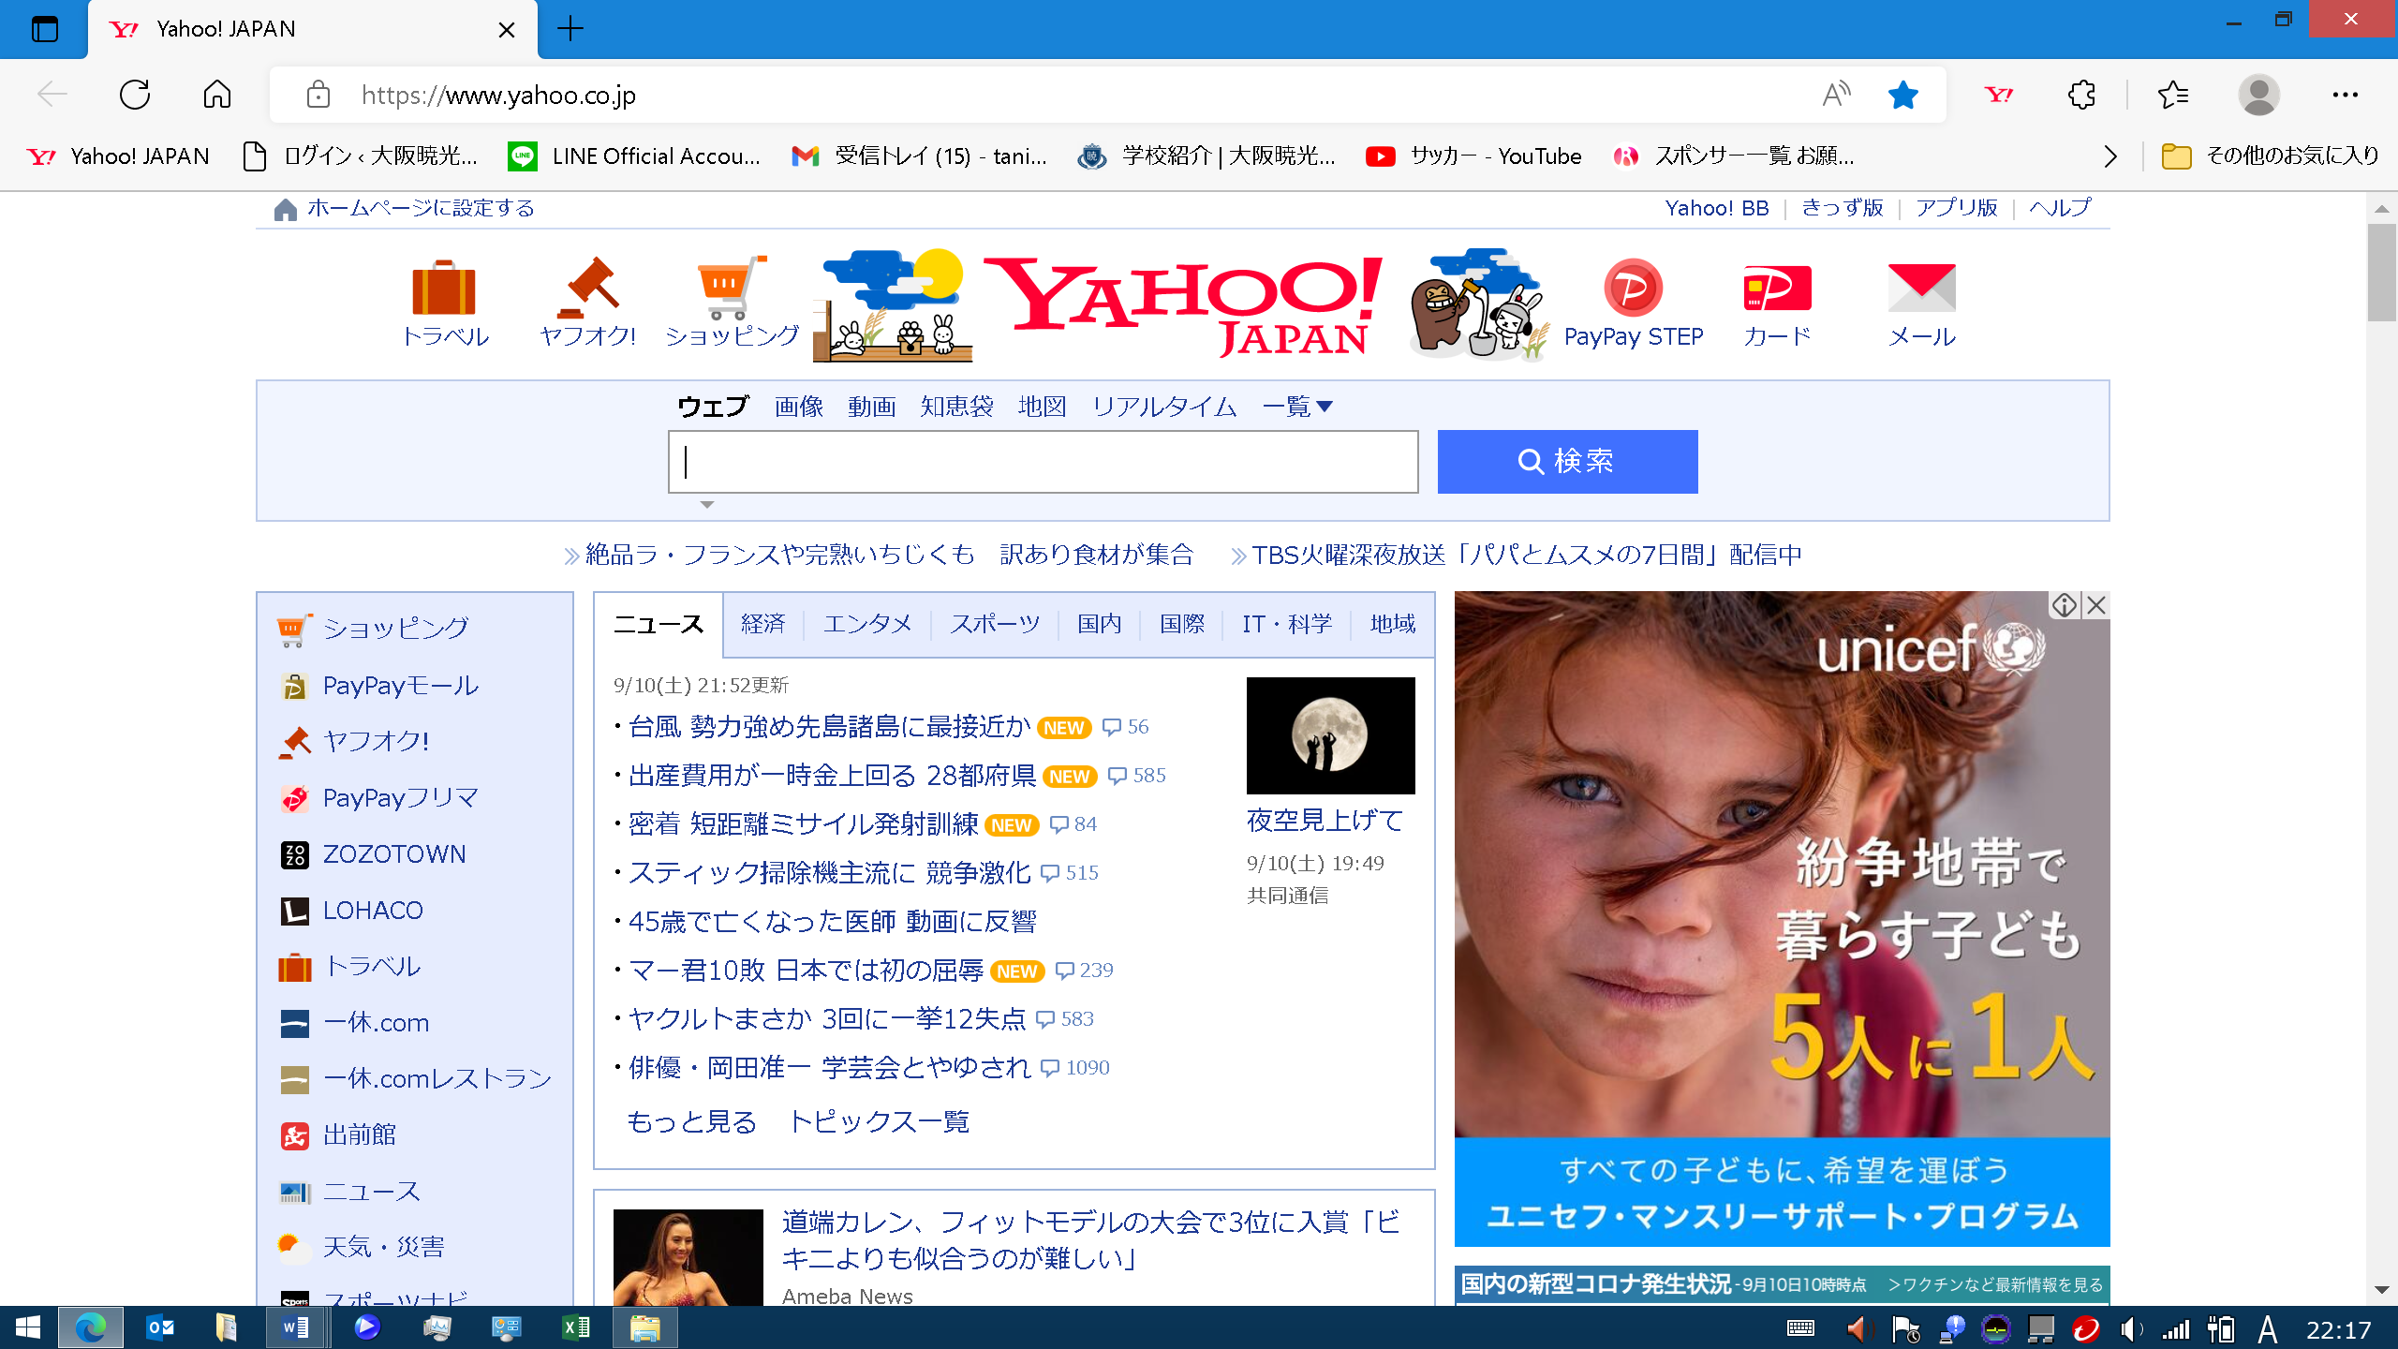Show more bookmarks bar items chevron
The height and width of the screenshot is (1349, 2398).
pyautogui.click(x=2109, y=156)
